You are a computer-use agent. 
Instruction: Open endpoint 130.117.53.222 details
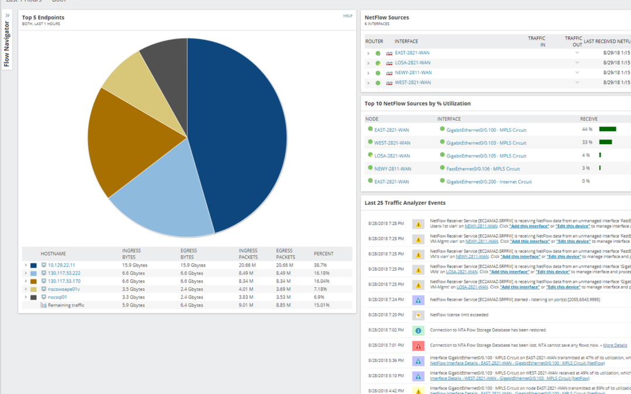pos(64,273)
